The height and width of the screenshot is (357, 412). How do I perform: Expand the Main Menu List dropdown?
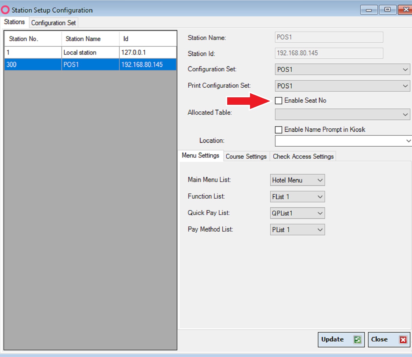click(320, 180)
